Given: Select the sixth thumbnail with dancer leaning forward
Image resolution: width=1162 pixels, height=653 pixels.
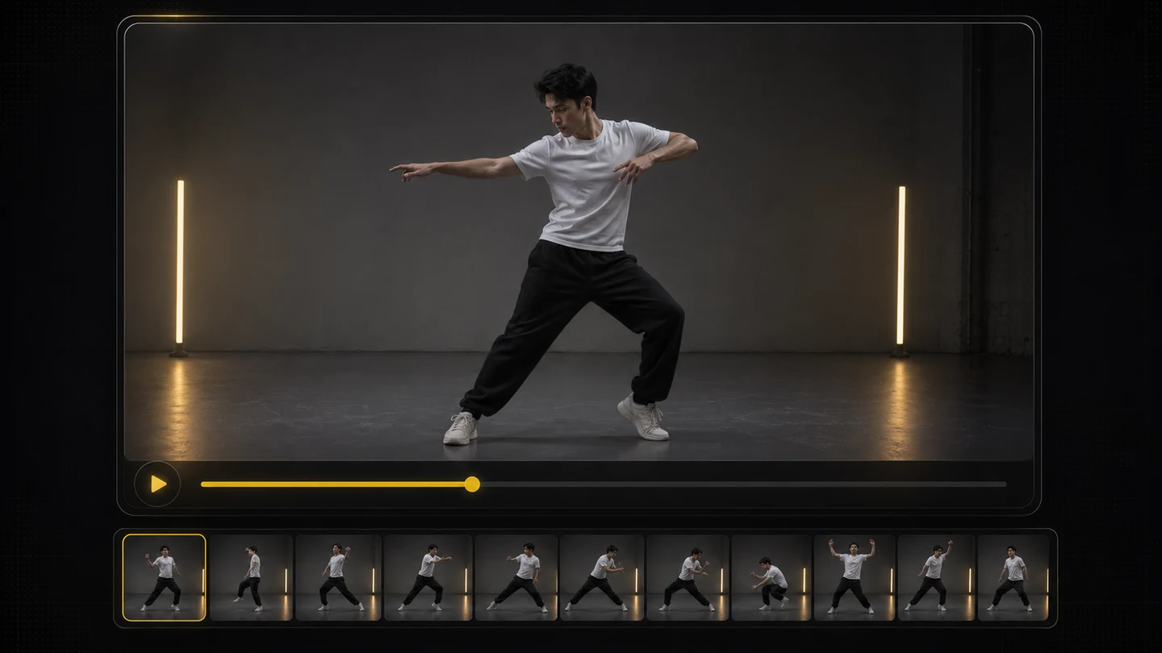Looking at the screenshot, I should (x=602, y=577).
